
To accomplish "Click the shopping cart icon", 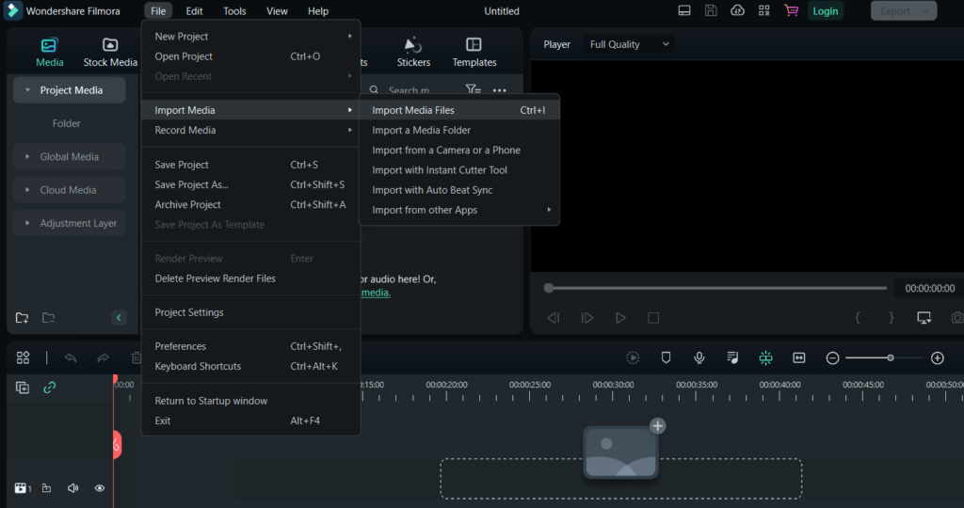I will [790, 11].
